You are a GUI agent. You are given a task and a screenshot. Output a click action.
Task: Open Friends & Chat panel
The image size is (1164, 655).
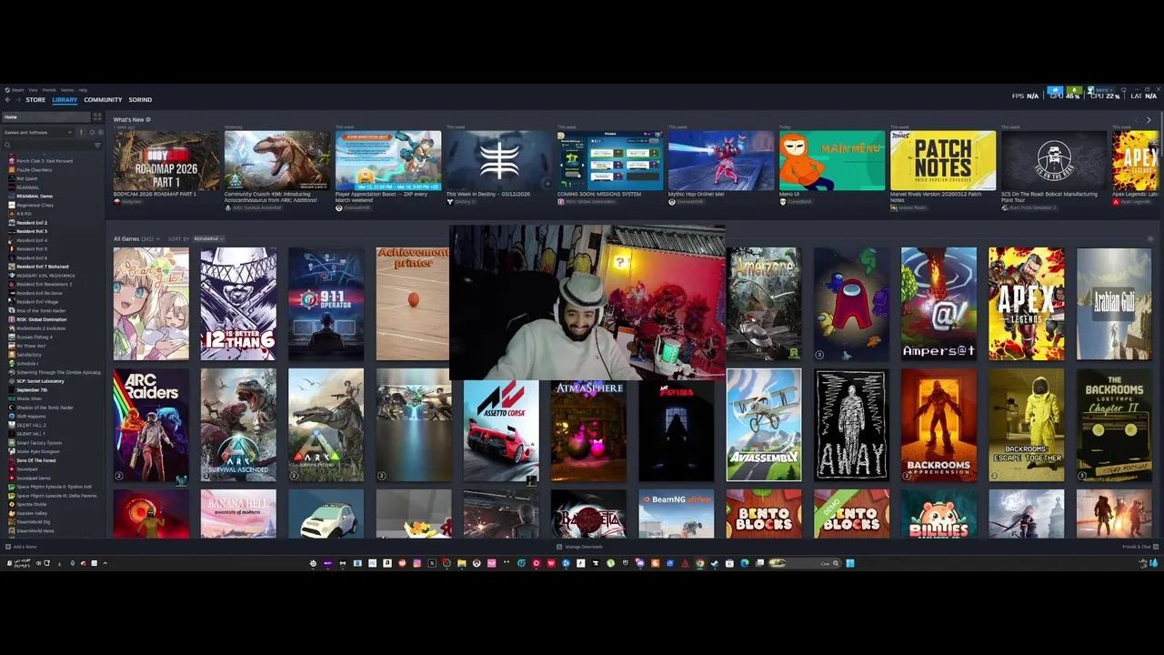(1140, 547)
